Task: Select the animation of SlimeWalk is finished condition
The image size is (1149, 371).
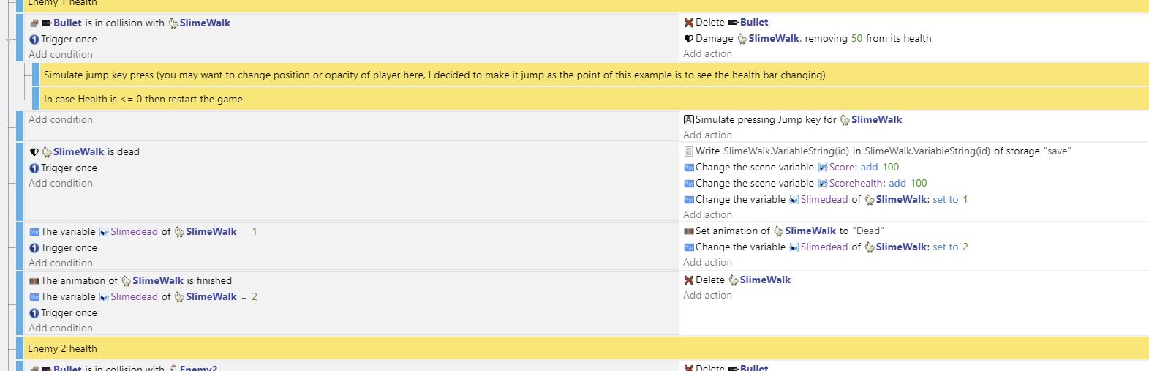Action: point(130,281)
